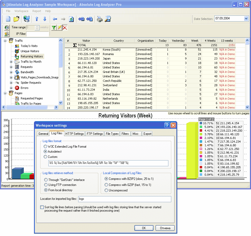
Task: Click the lightning quick filter icon
Action: click(x=60, y=28)
